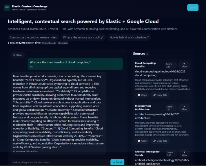206x166 pixels.
Task: Expand View on Microservices Architecture source
Action: (184, 108)
